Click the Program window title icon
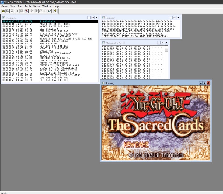The image size is (223, 194). [x=4, y=18]
